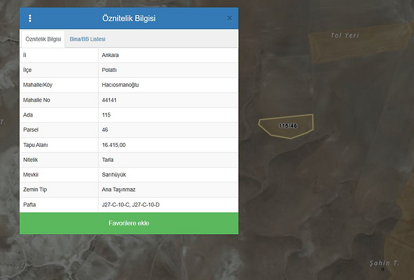Select parcel 115/46 on the map

[x=287, y=125]
